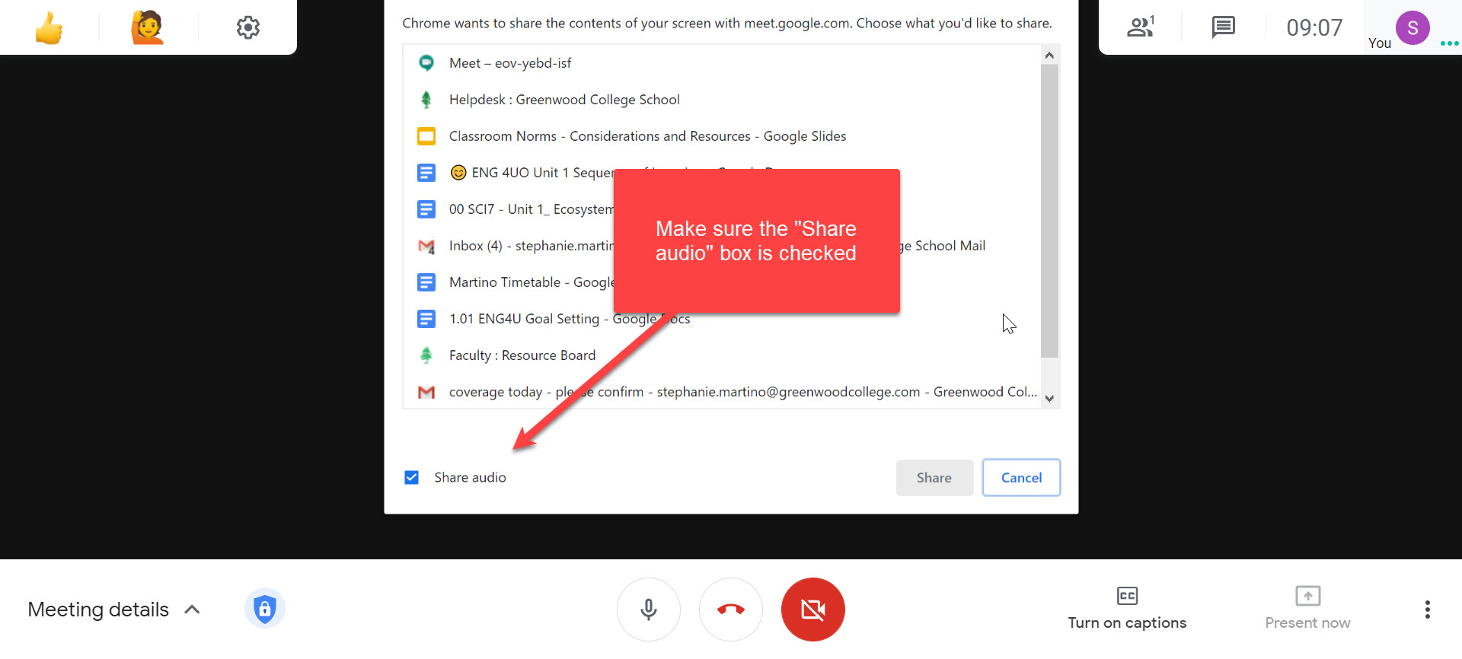Open the blue safety shield icon
Viewport: 1462px width, 659px height.
click(x=265, y=609)
